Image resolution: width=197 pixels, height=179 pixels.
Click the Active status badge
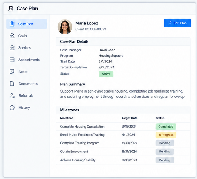click(x=106, y=74)
